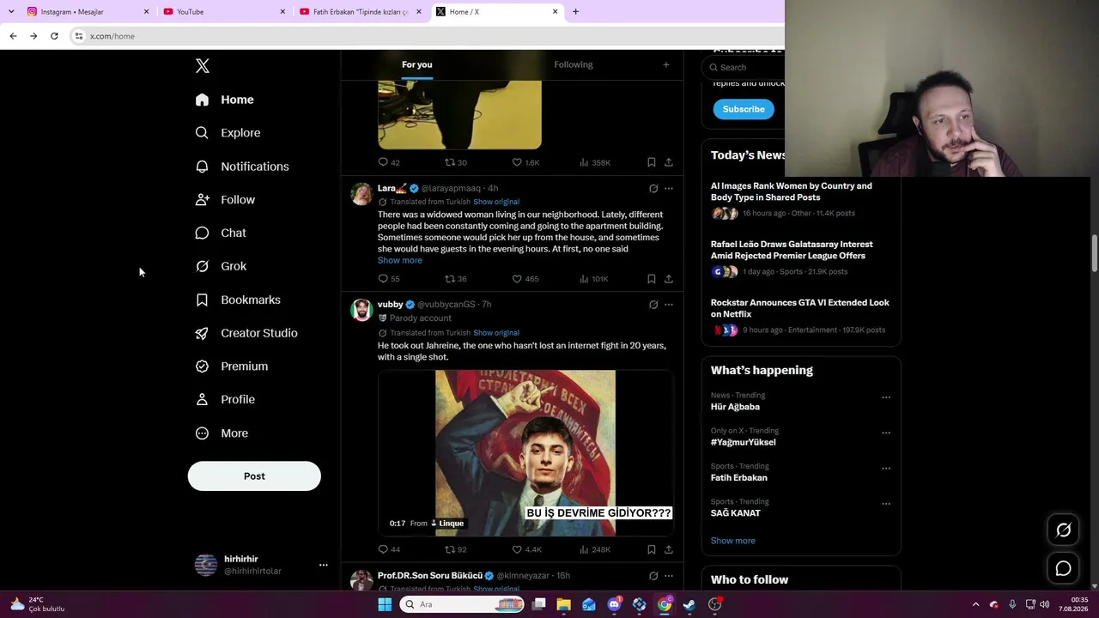Switch to the YouTube browser tab

point(223,12)
